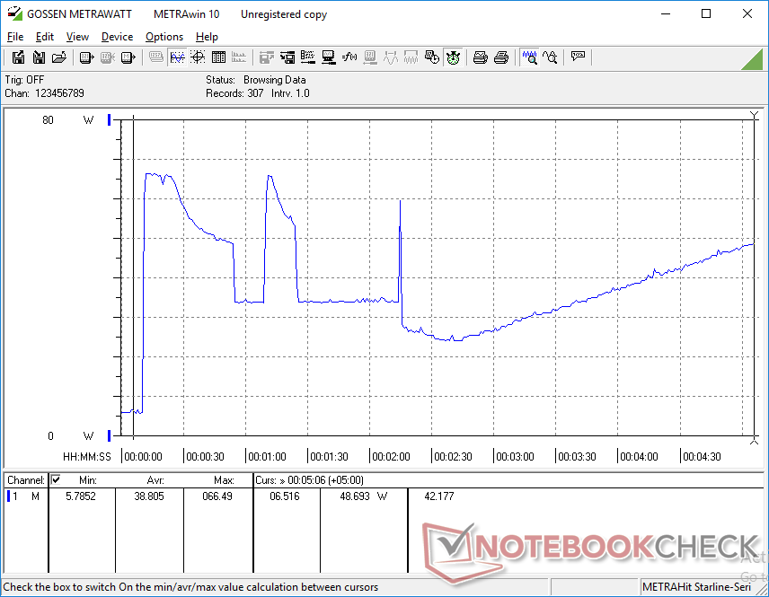Viewport: 769px width, 597px height.
Task: Click the grayed-out device settings icon
Action: [x=370, y=57]
